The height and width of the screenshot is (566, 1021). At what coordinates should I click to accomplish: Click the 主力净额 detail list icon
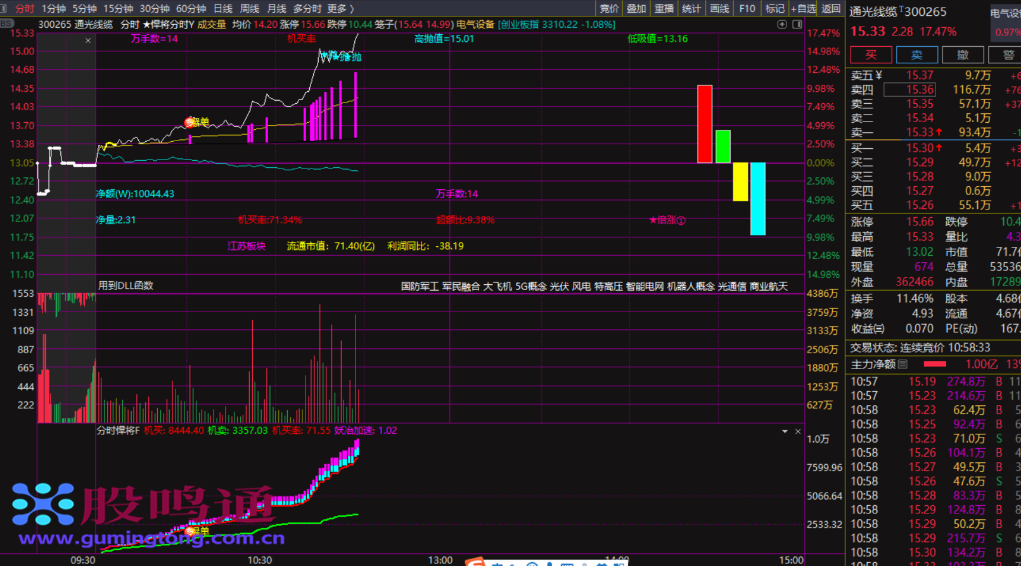click(x=903, y=365)
